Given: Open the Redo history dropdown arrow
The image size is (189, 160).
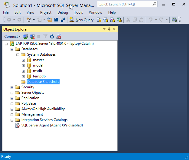Looking at the screenshot, I should pos(167,20).
